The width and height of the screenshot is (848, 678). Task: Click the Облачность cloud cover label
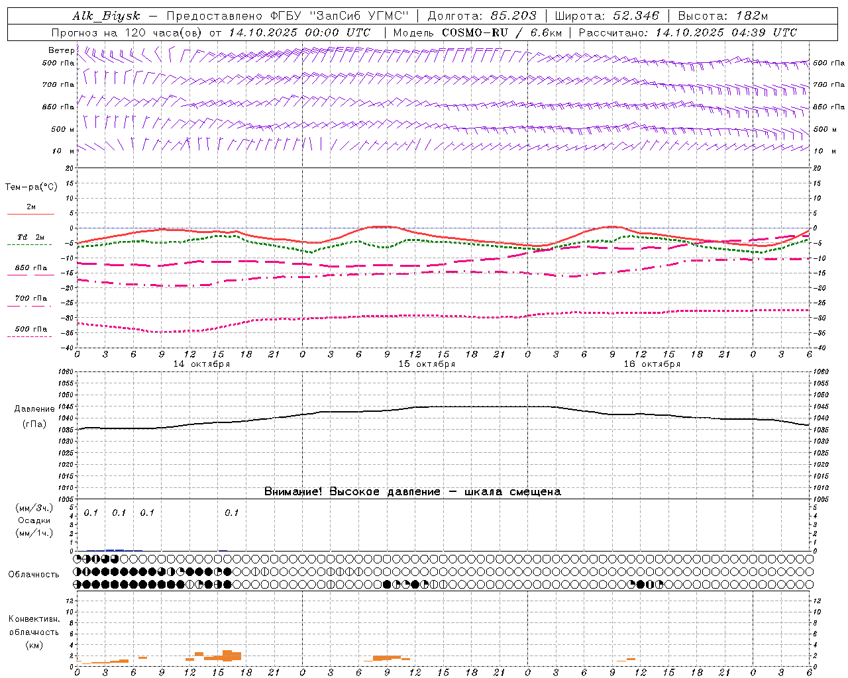click(34, 575)
